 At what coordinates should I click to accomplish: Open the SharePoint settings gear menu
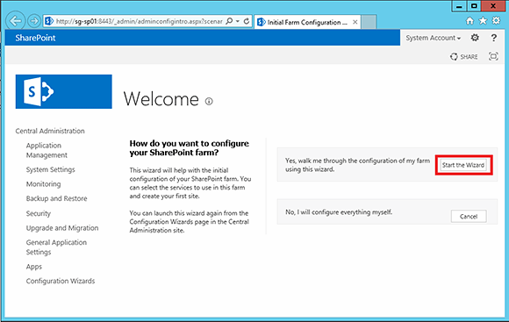(475, 38)
